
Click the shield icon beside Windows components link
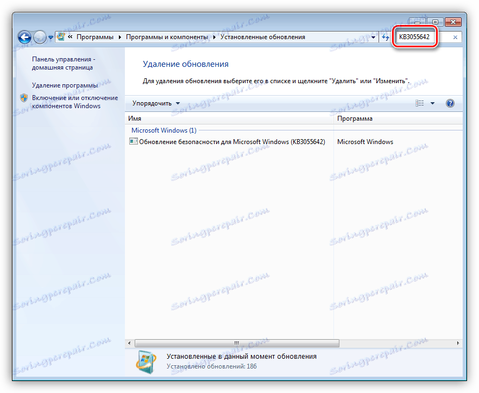tap(24, 98)
